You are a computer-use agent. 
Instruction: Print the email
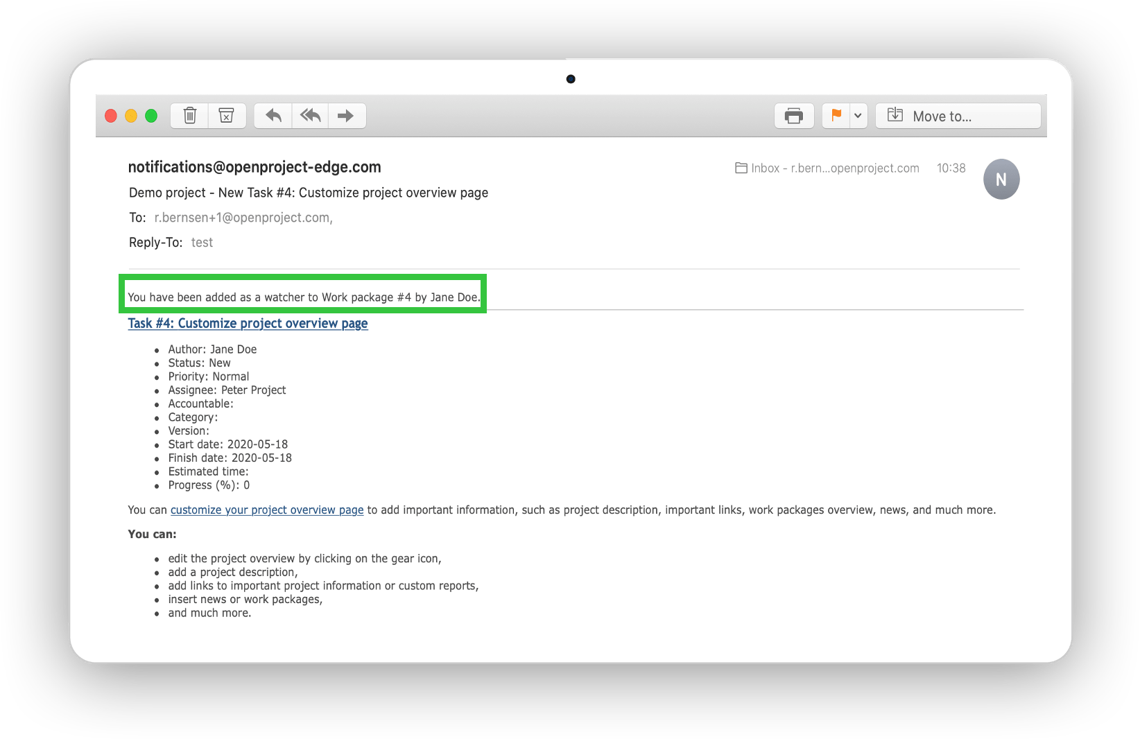793,115
